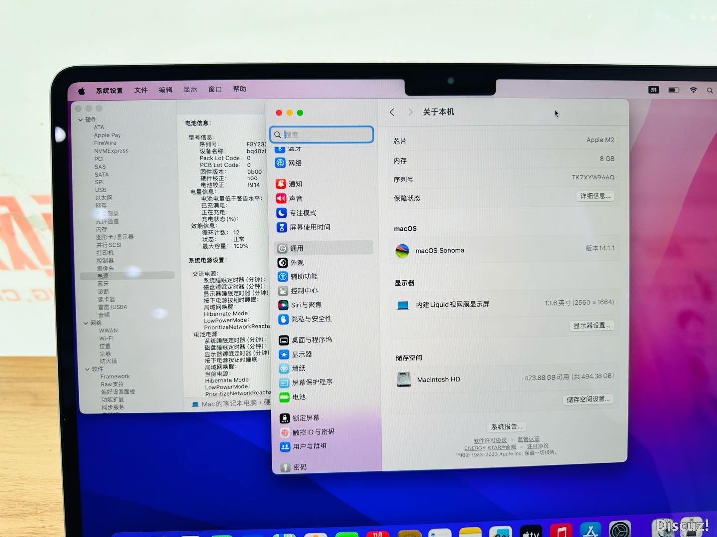Image resolution: width=717 pixels, height=537 pixels.
Task: Collapse the 软件 software tree section
Action: (87, 369)
